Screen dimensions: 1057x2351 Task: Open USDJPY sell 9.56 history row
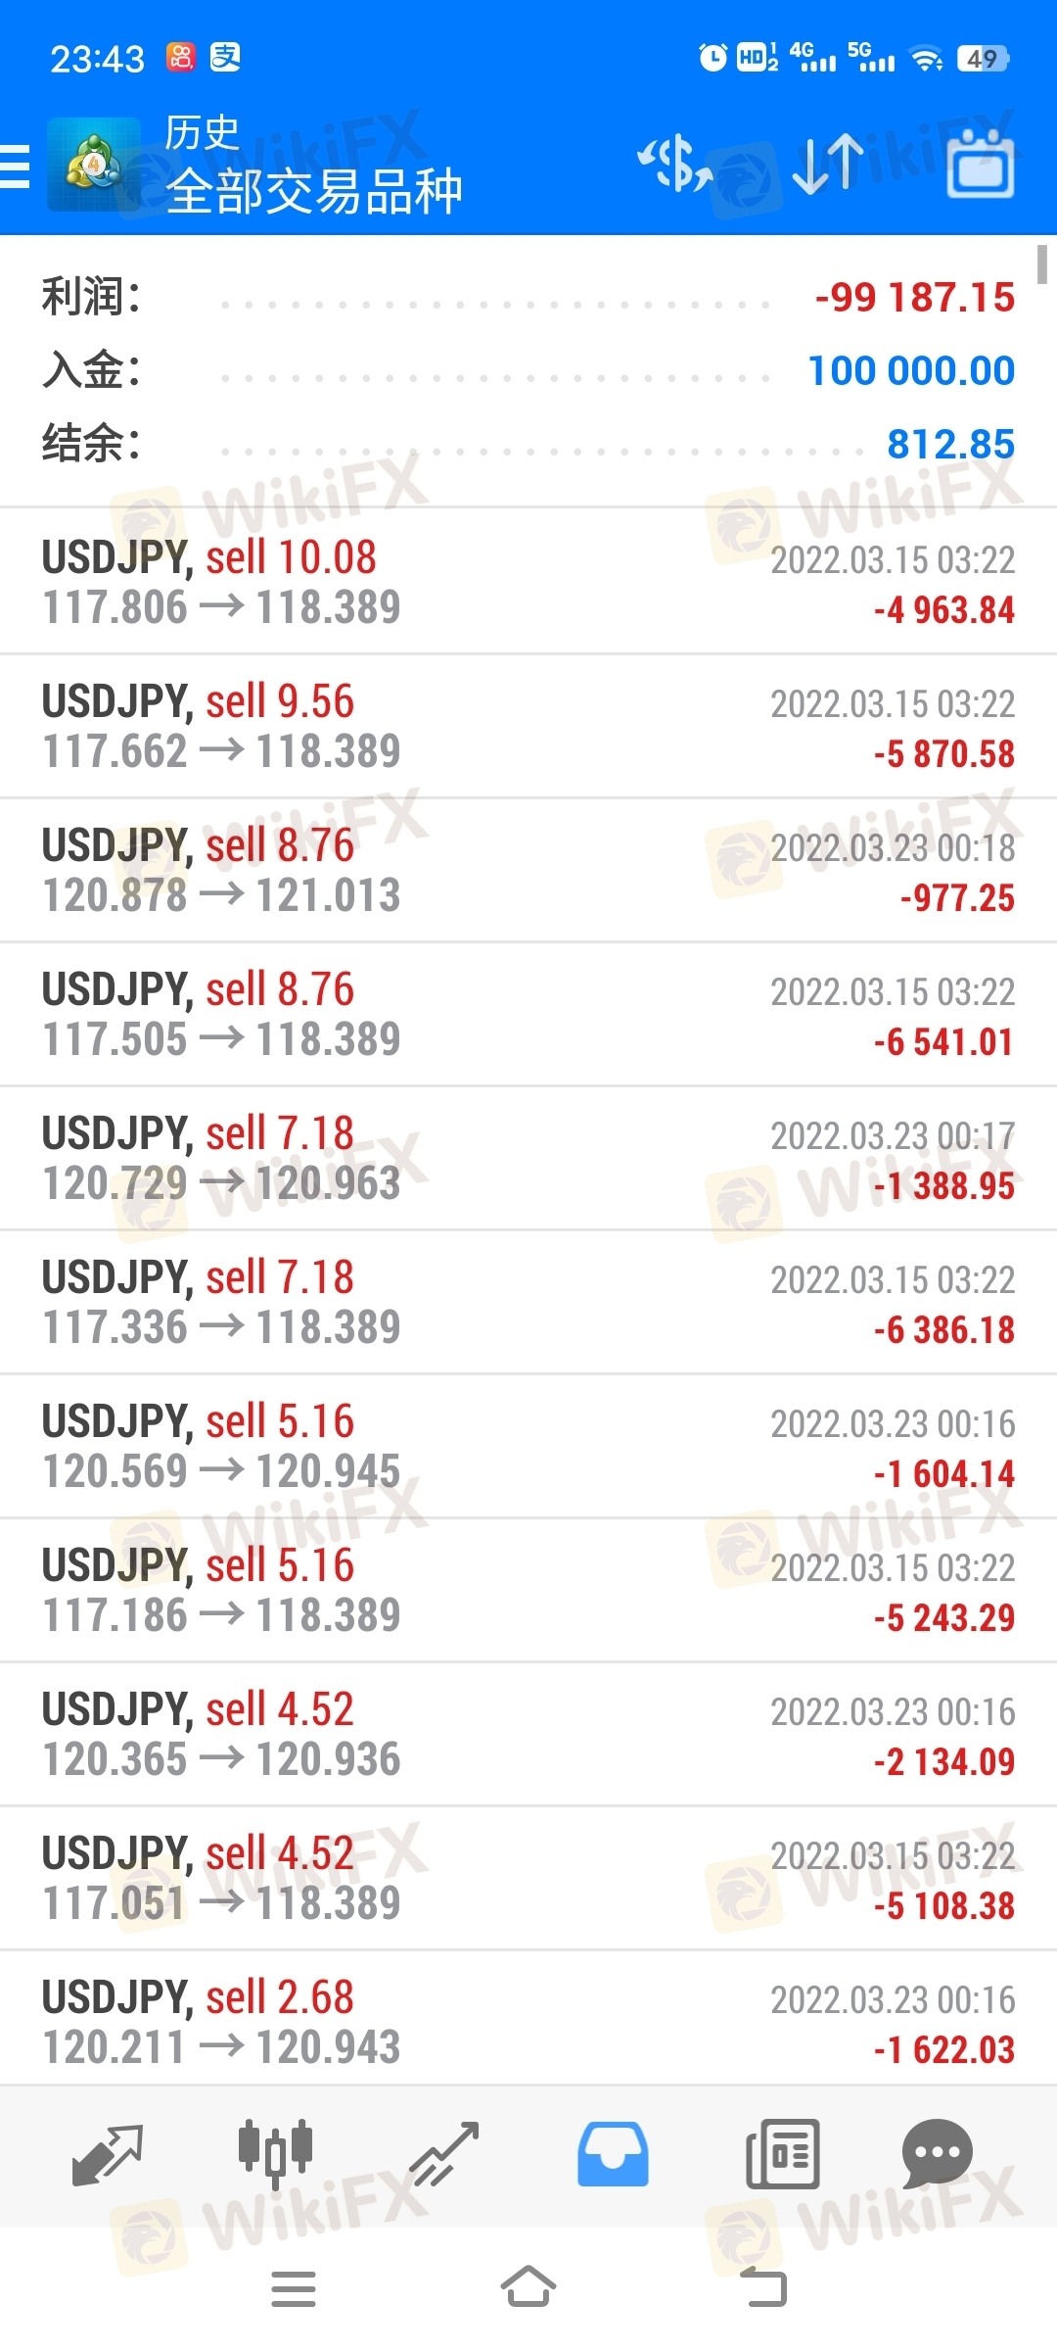(528, 726)
